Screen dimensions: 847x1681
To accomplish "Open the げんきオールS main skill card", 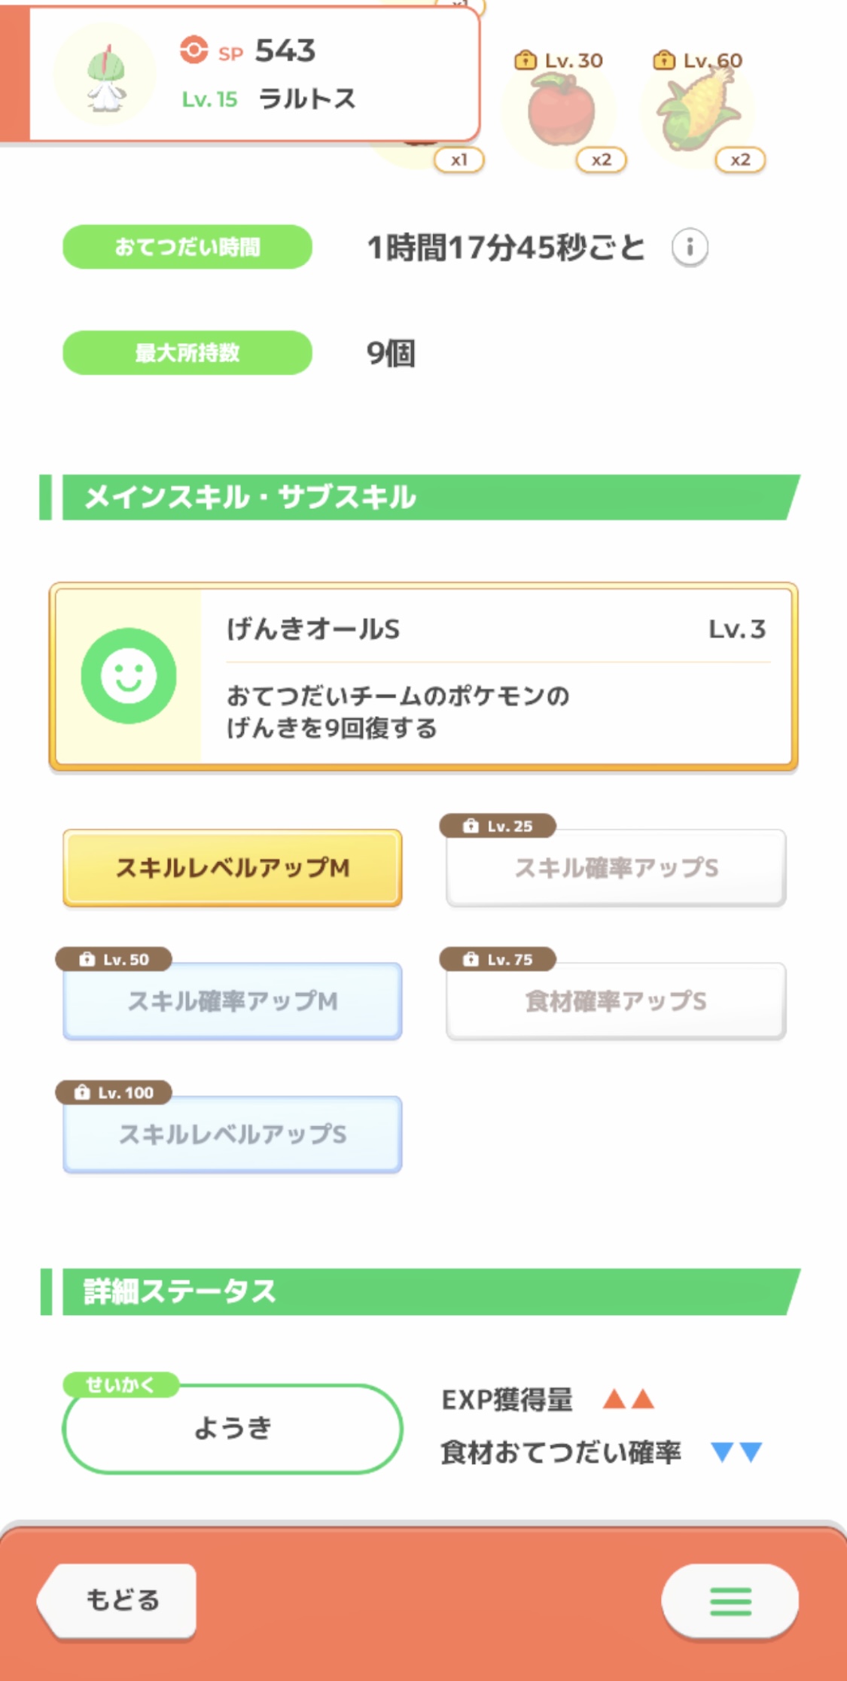I will tap(497, 678).
